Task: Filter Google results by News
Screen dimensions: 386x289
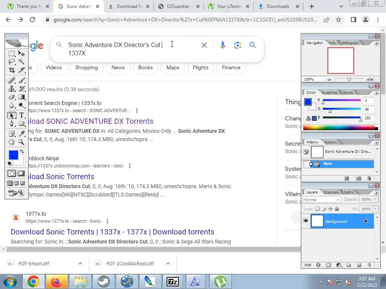Action: [x=118, y=68]
